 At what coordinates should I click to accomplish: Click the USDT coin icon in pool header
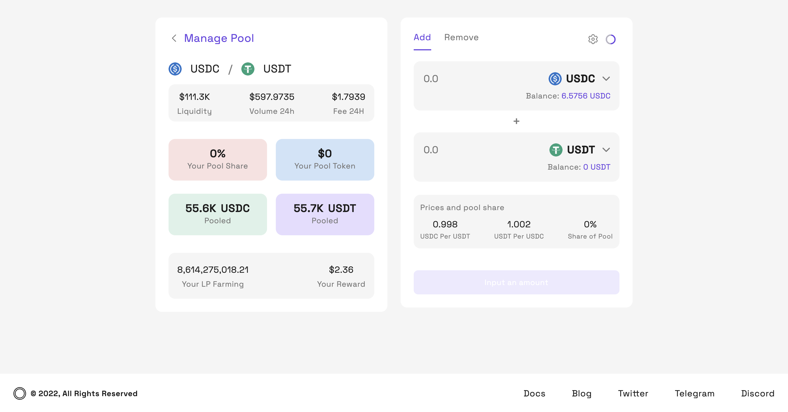coord(248,69)
